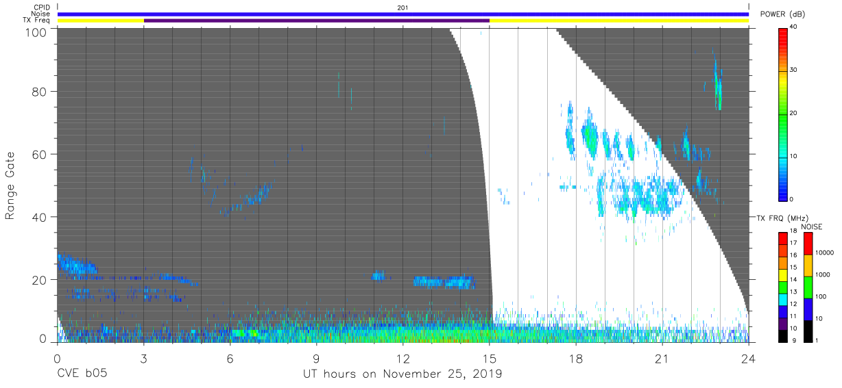Click the blue swatch in the noise legend
Viewport: 842px width, 388px height.
(x=807, y=309)
